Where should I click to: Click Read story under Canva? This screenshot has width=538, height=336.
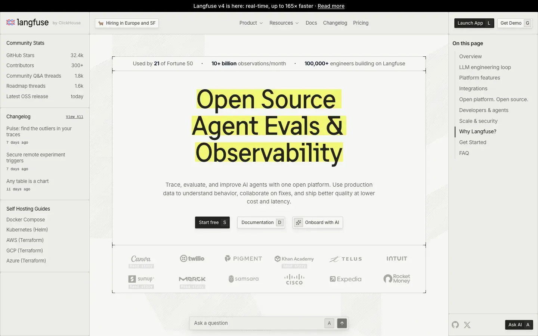pos(141,266)
